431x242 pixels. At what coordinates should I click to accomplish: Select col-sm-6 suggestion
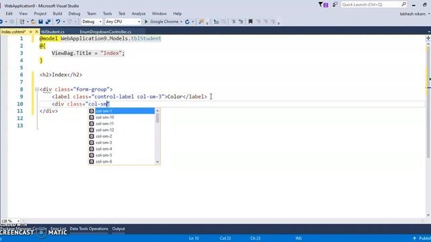122,161
